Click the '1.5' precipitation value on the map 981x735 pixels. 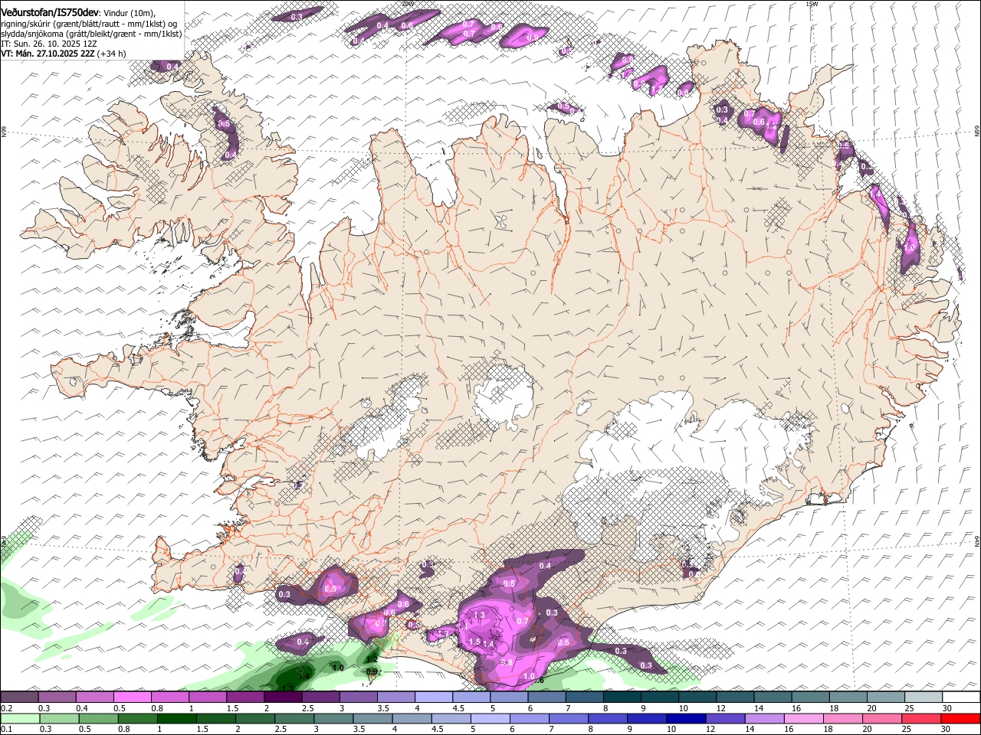[x=474, y=642]
